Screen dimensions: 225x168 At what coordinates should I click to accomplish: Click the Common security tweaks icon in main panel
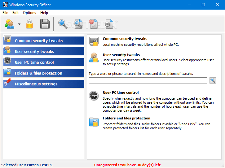point(94,41)
